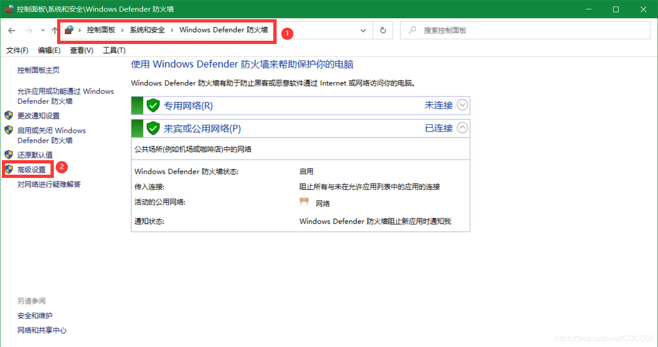Open the 查看(V) menu
Screen dimensions: 658x347
click(x=82, y=50)
